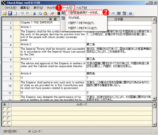Click cell starting 'The Emperor shall perform only'

[x=53, y=86]
